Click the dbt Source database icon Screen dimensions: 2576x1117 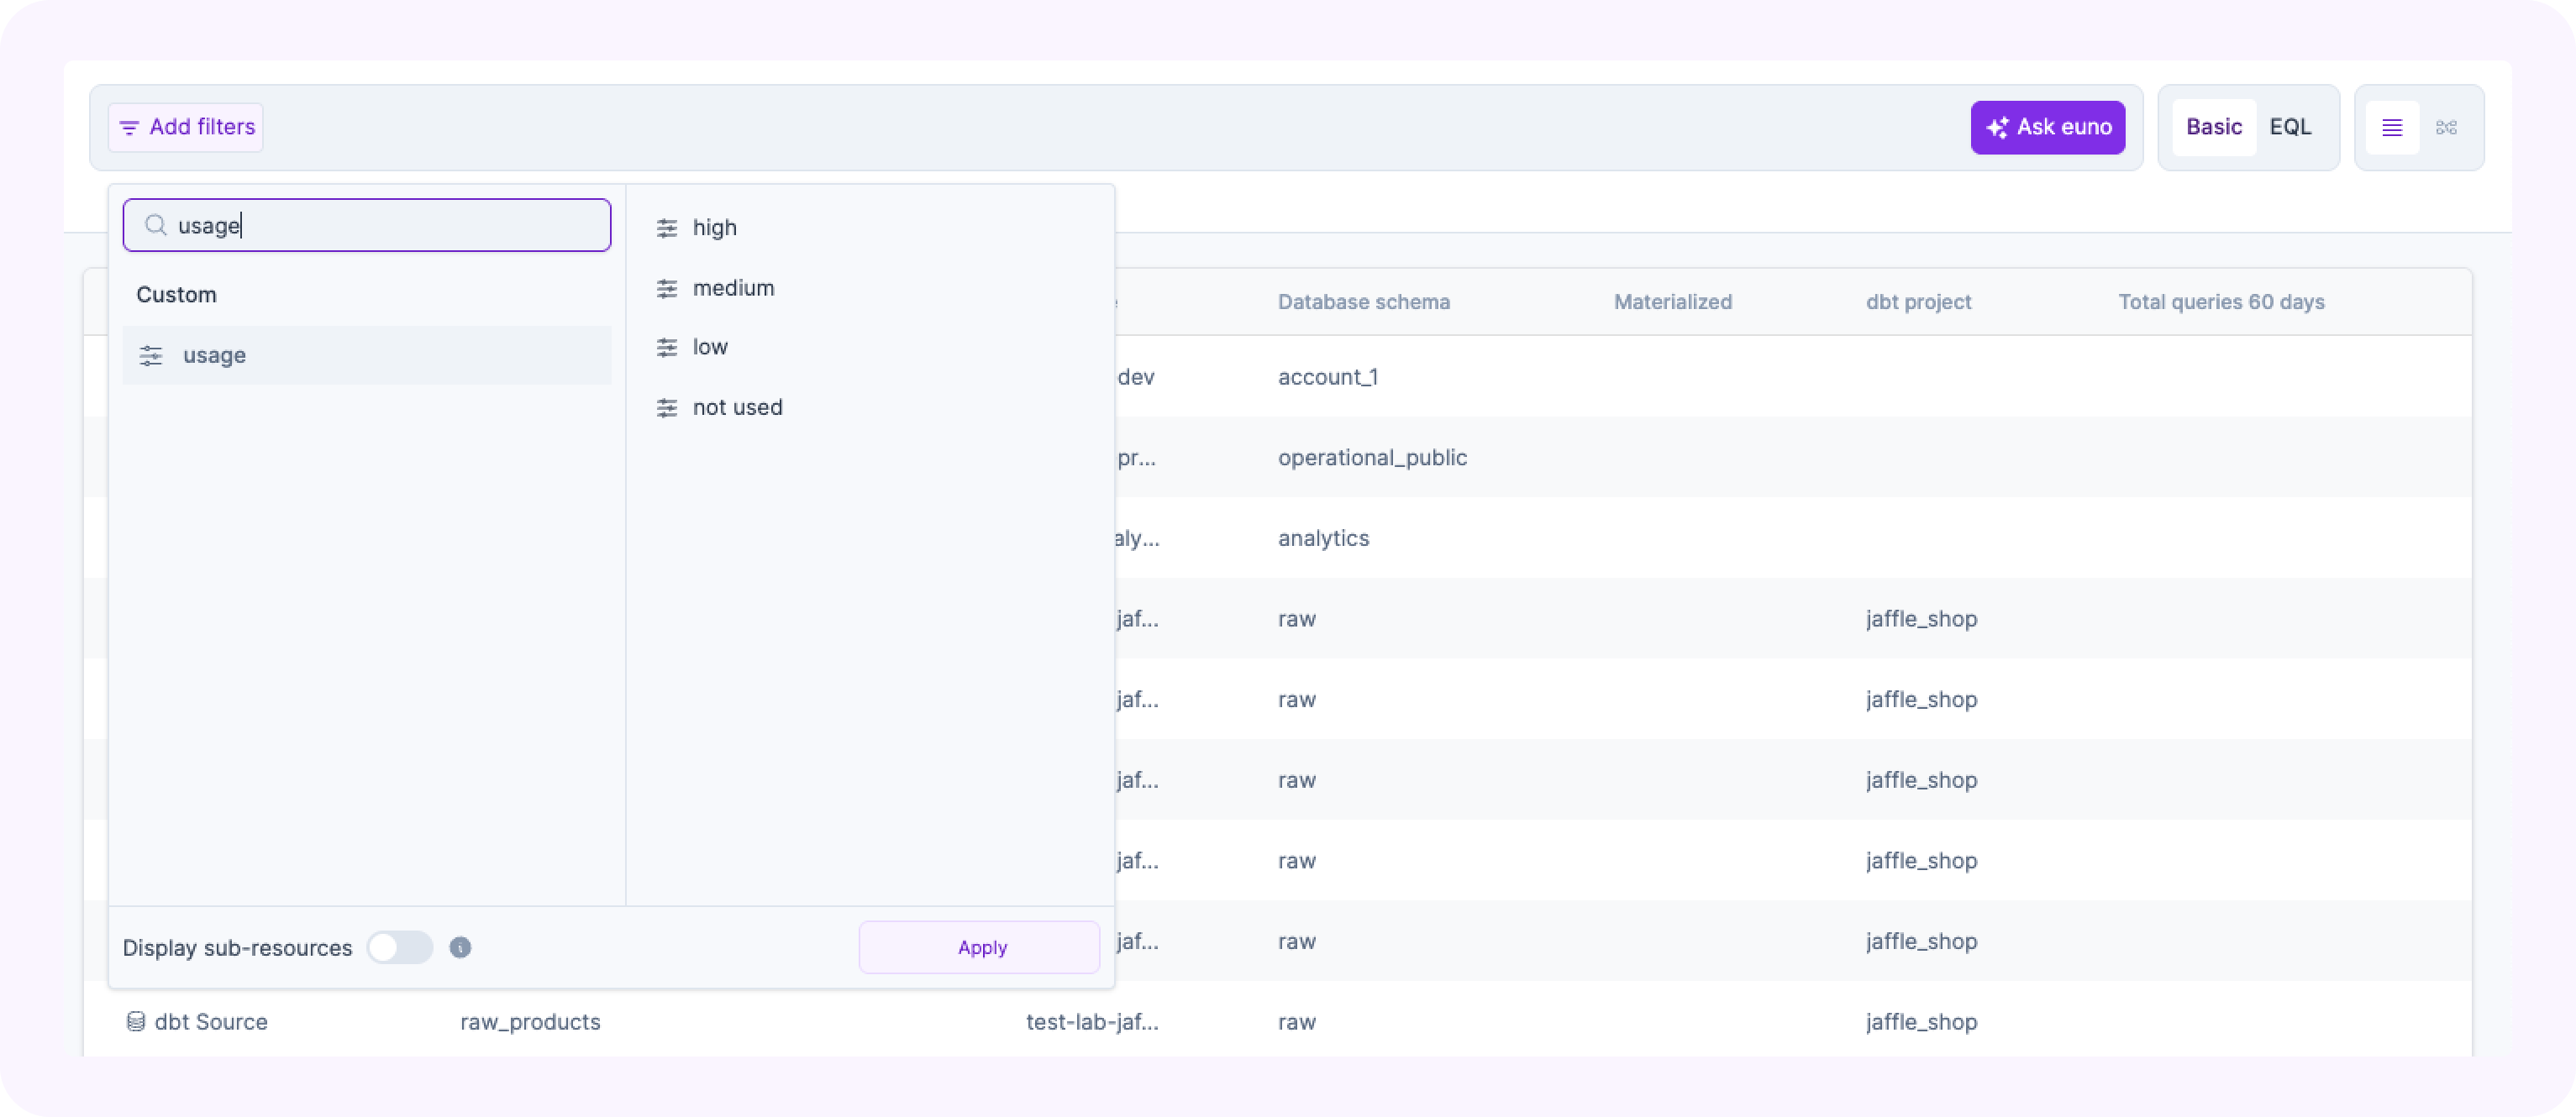tap(135, 1022)
